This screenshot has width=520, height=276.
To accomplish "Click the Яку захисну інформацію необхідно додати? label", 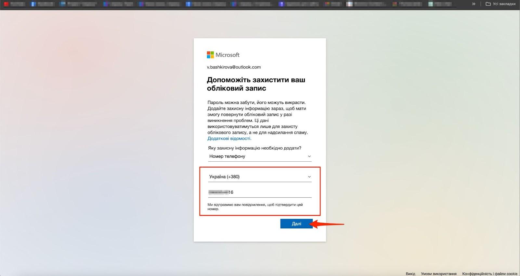I will click(254, 148).
